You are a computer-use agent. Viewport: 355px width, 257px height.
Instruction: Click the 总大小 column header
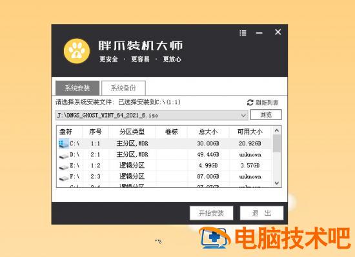tap(208, 132)
